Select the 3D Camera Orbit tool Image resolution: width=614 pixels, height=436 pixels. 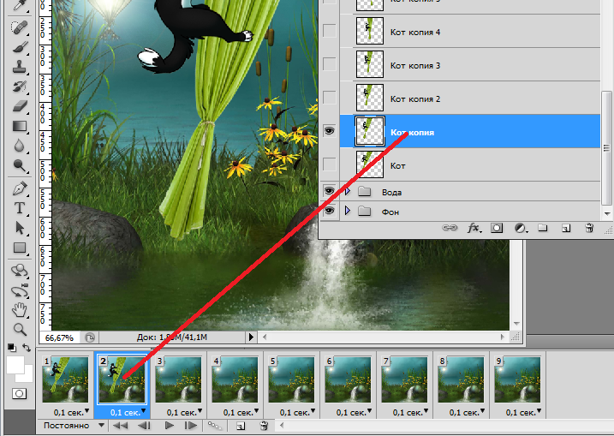[19, 291]
